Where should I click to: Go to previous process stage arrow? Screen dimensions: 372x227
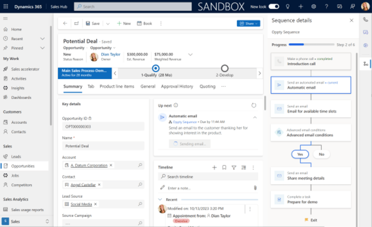tap(115, 73)
